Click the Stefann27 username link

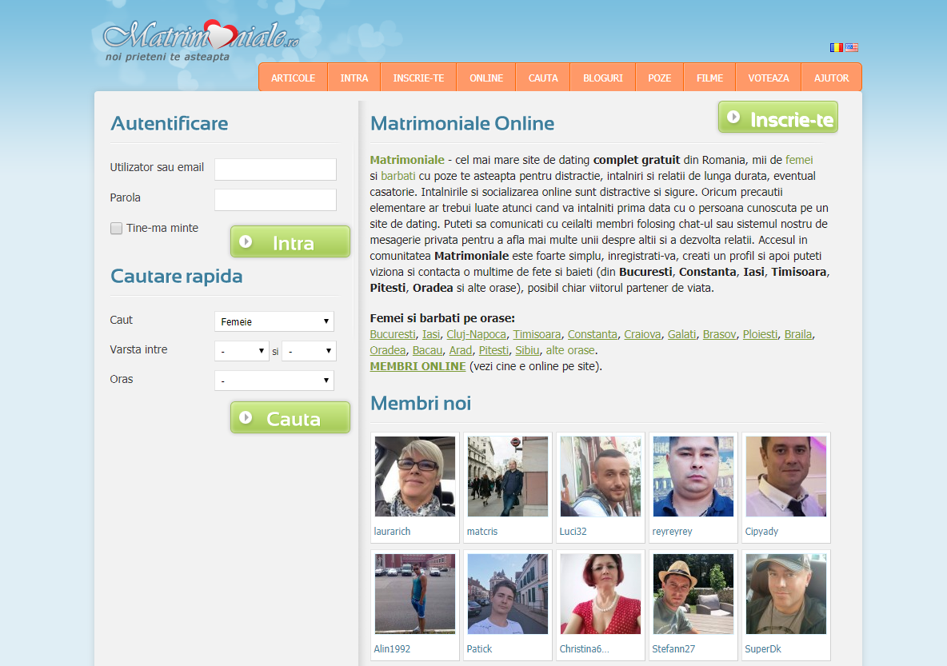click(673, 649)
